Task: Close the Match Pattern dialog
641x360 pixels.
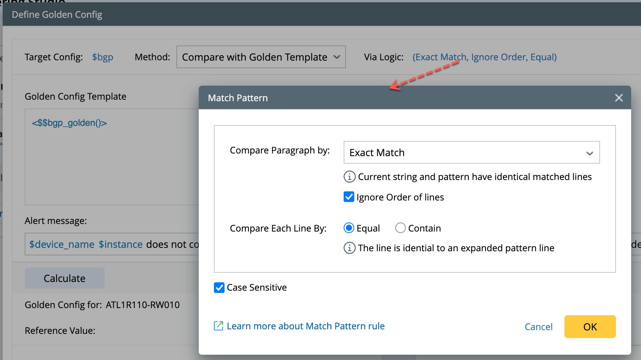Action: pyautogui.click(x=619, y=98)
